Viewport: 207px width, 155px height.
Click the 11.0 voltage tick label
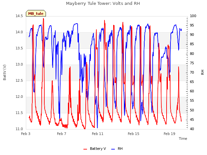pos(19,129)
